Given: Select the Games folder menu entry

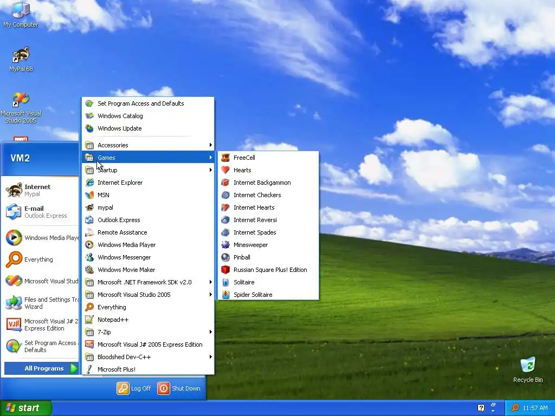Looking at the screenshot, I should (x=148, y=158).
